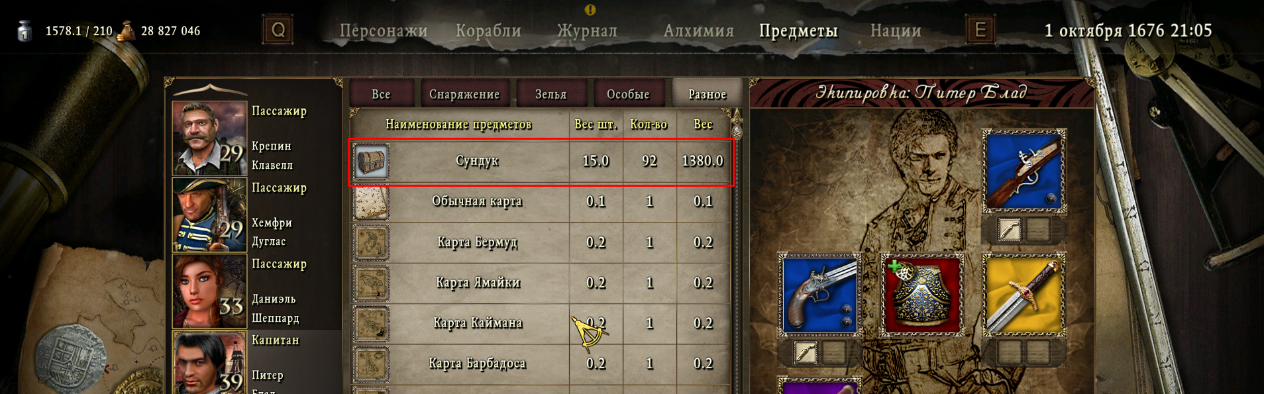Open the Персонажи menu tab

[x=384, y=30]
